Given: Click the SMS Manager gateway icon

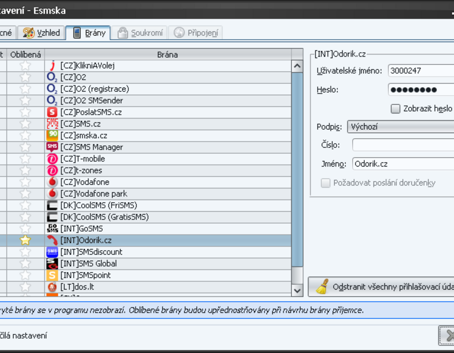Looking at the screenshot, I should [x=52, y=147].
